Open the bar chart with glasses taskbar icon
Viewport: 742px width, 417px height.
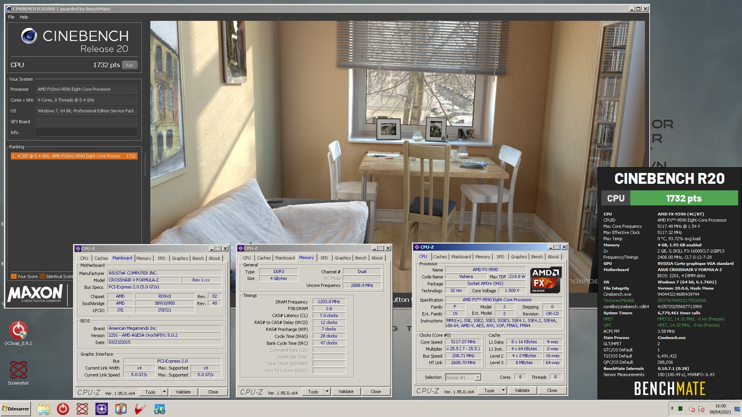tap(159, 409)
